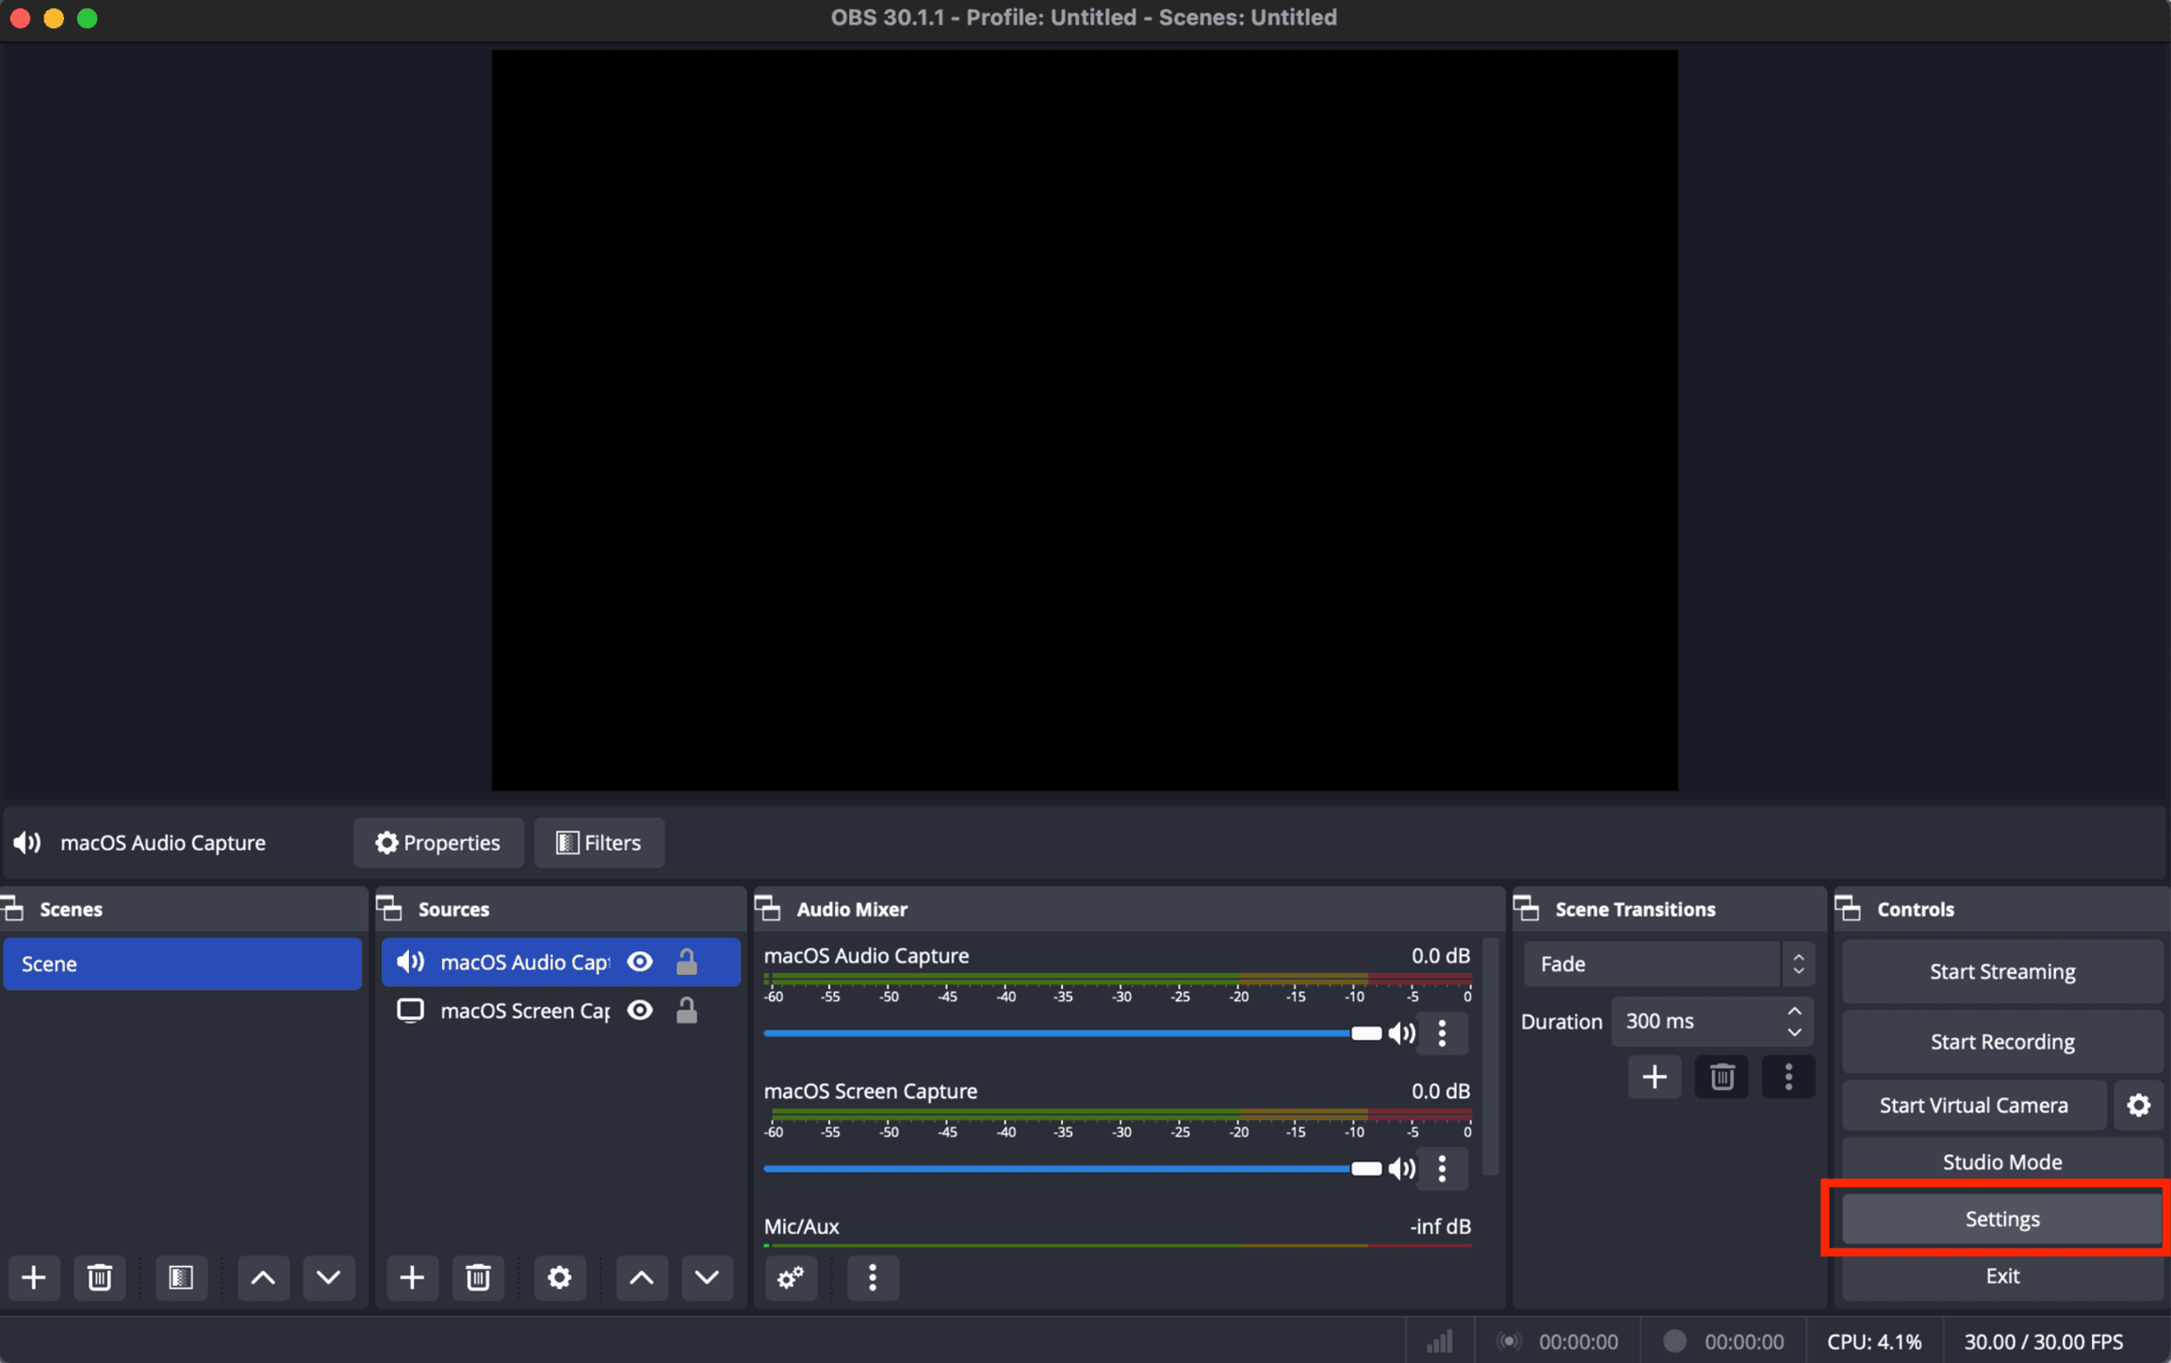This screenshot has width=2171, height=1363.
Task: Select the Scene item in Scenes list
Action: coord(183,964)
